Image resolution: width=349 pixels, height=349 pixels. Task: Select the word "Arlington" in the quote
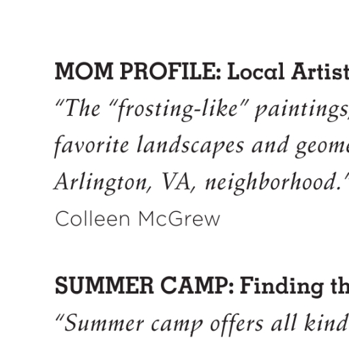click(x=102, y=183)
